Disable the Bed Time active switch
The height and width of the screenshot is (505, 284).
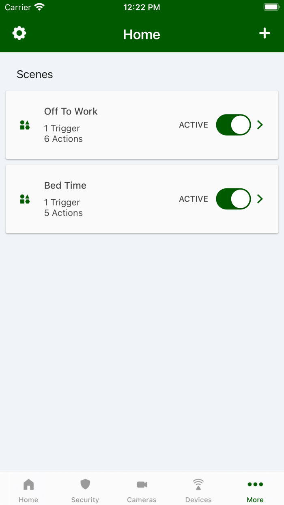point(233,199)
